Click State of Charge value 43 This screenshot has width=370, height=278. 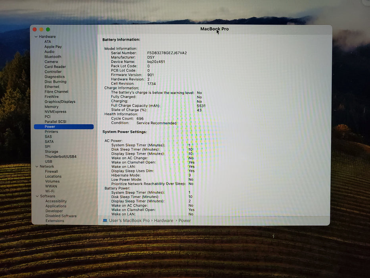point(199,110)
